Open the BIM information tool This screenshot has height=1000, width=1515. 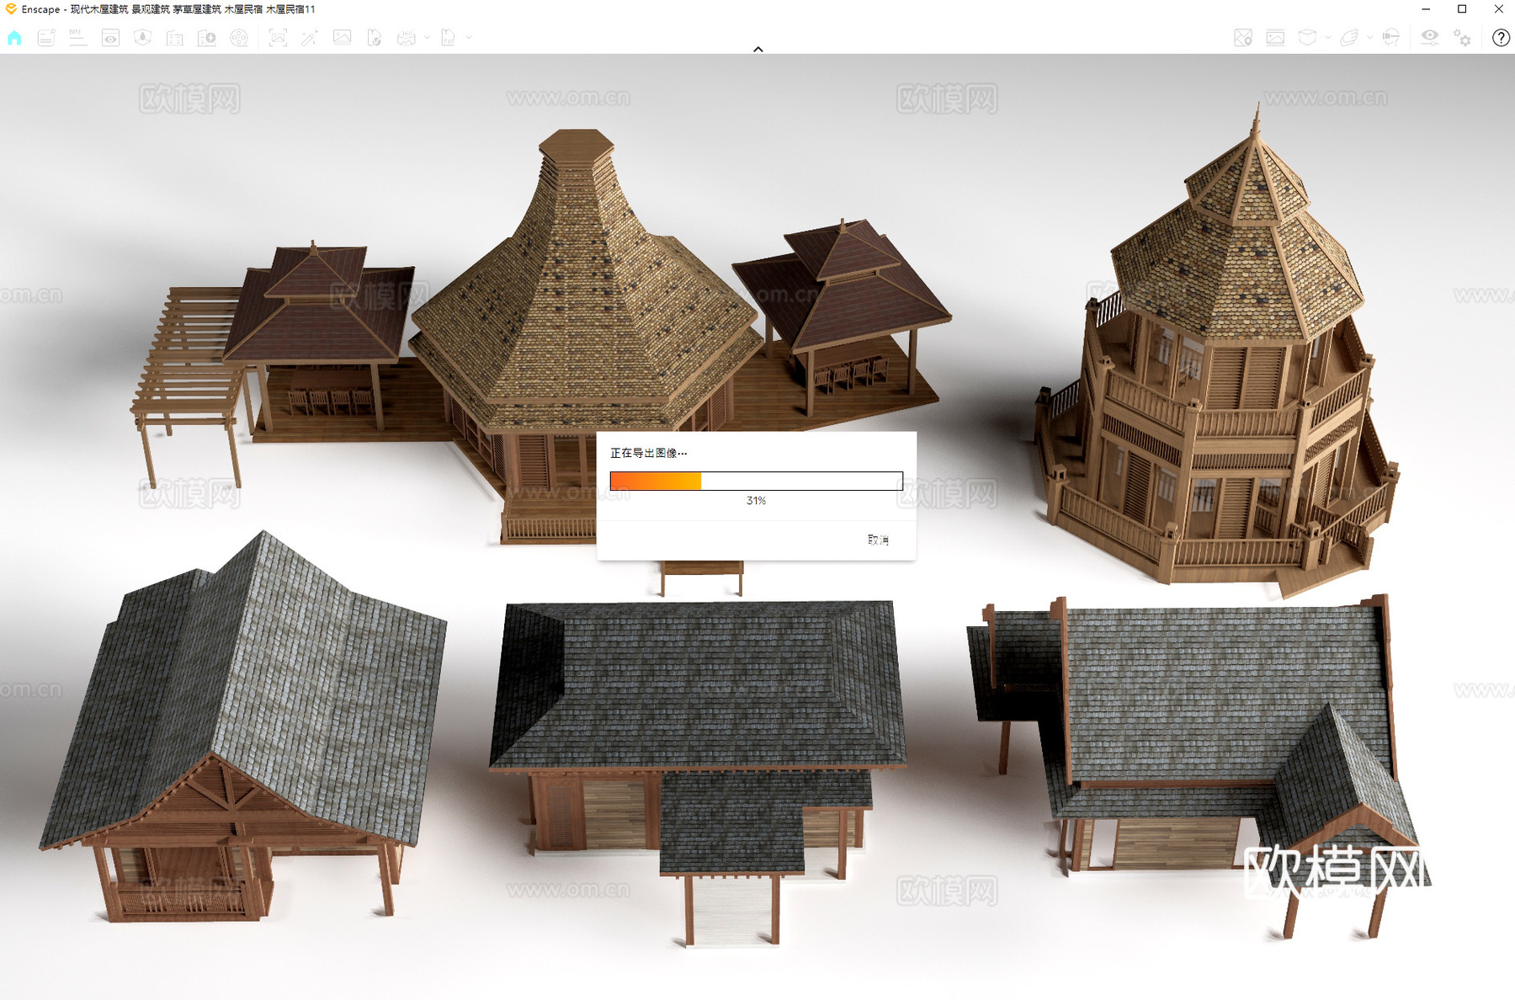77,38
